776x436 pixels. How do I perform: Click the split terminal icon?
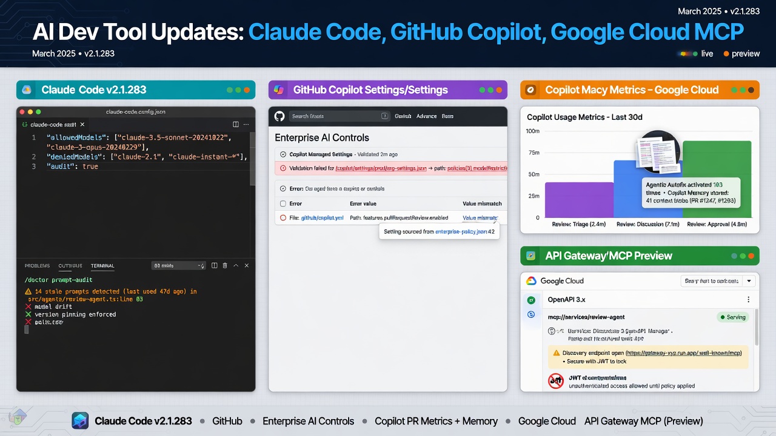pyautogui.click(x=215, y=265)
